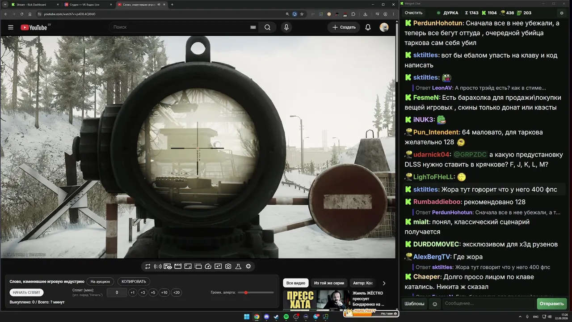Open the gear settings below the video
572x322 pixels.
[248, 267]
